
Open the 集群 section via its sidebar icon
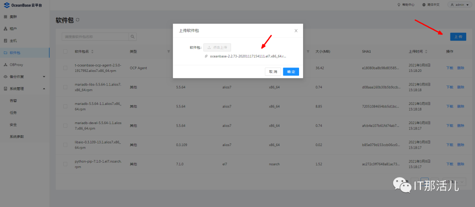pos(5,17)
